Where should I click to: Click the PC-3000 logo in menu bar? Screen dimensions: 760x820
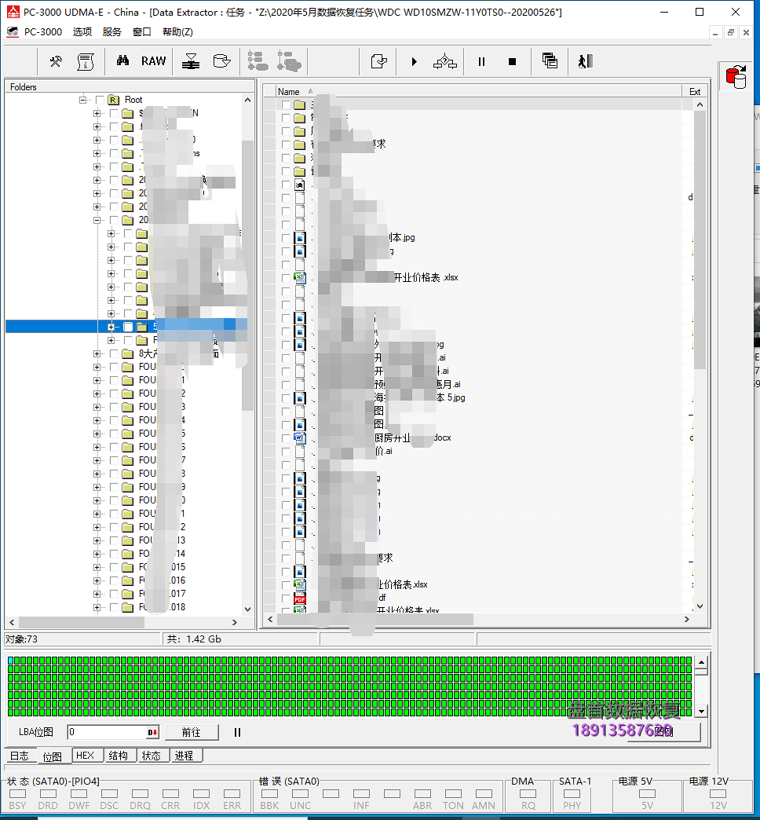tap(13, 32)
